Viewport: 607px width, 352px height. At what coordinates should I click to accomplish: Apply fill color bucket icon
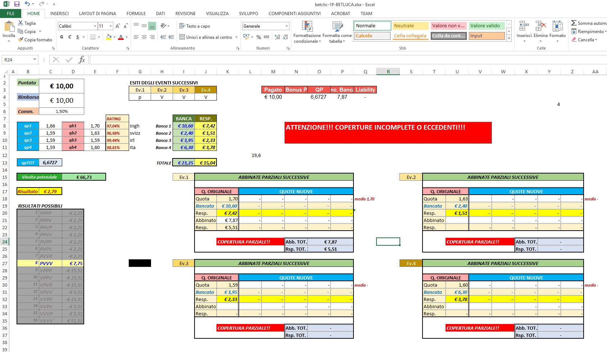click(109, 37)
